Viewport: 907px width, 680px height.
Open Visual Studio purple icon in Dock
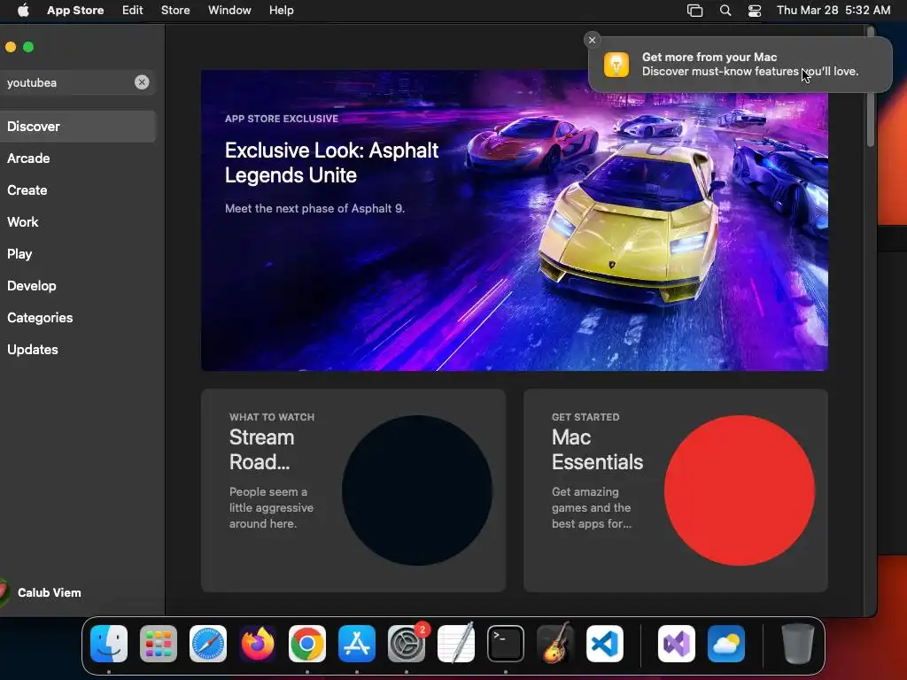[x=677, y=644]
